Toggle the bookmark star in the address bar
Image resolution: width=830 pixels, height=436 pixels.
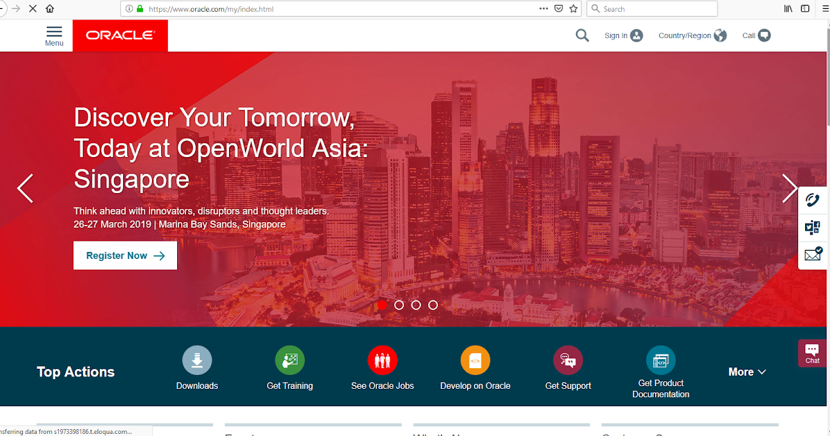click(574, 8)
